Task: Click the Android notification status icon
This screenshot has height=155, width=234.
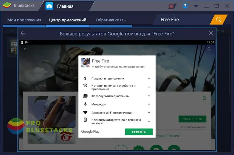Action: (22, 42)
